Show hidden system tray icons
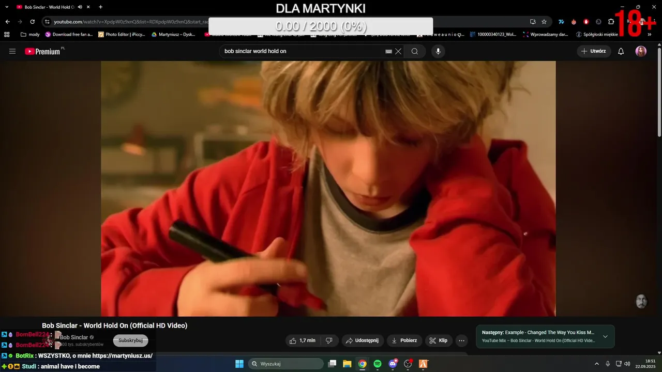This screenshot has height=372, width=662. (x=596, y=364)
